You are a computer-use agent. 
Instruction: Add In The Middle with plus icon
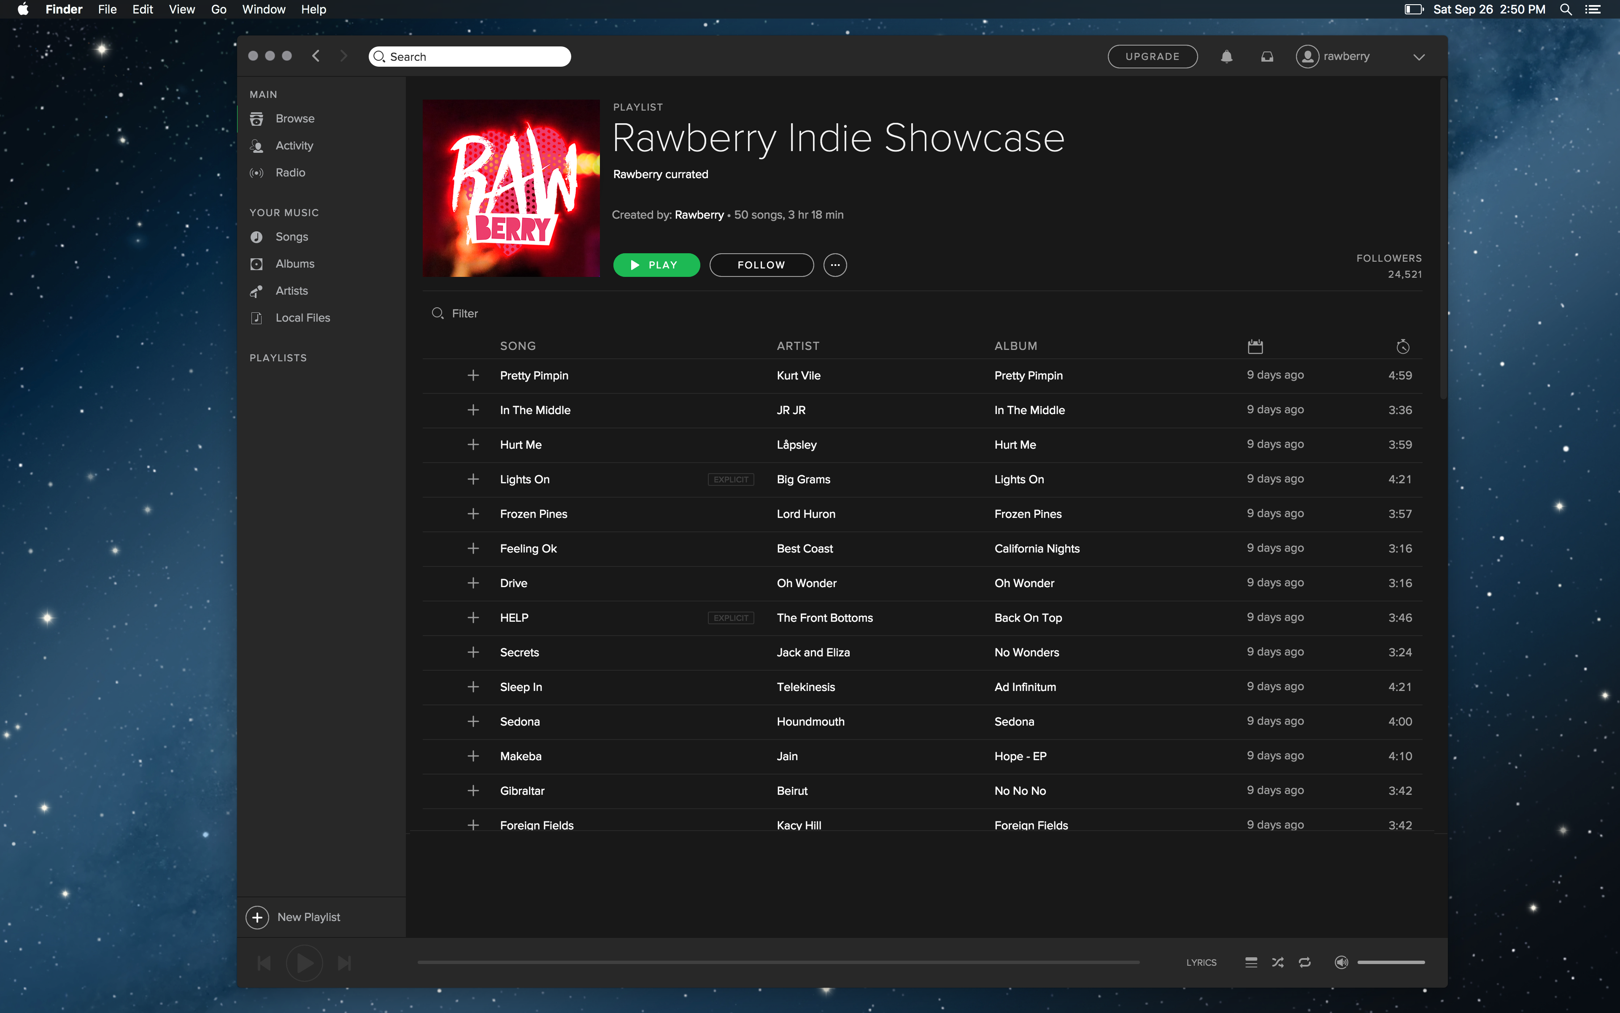pyautogui.click(x=473, y=410)
